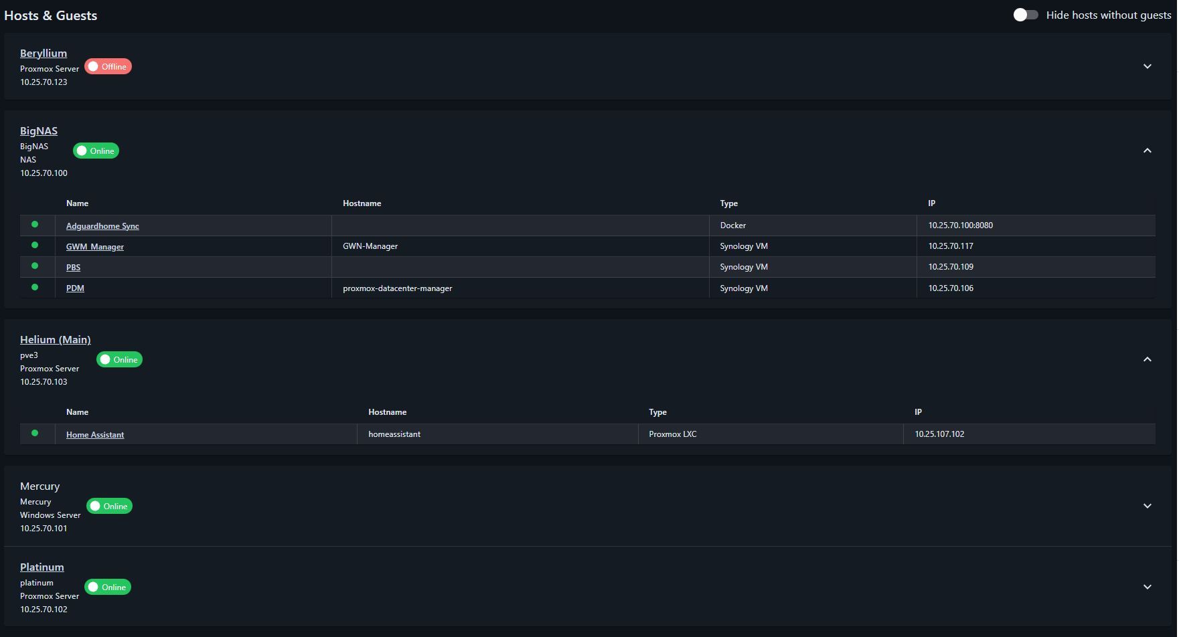Viewport: 1179px width, 637px height.
Task: Click the Online status badge for Mercury
Action: 109,506
